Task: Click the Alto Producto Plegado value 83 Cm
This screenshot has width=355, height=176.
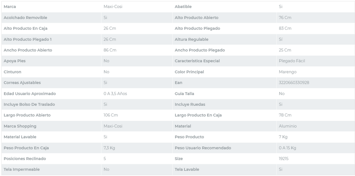Action: pos(285,28)
